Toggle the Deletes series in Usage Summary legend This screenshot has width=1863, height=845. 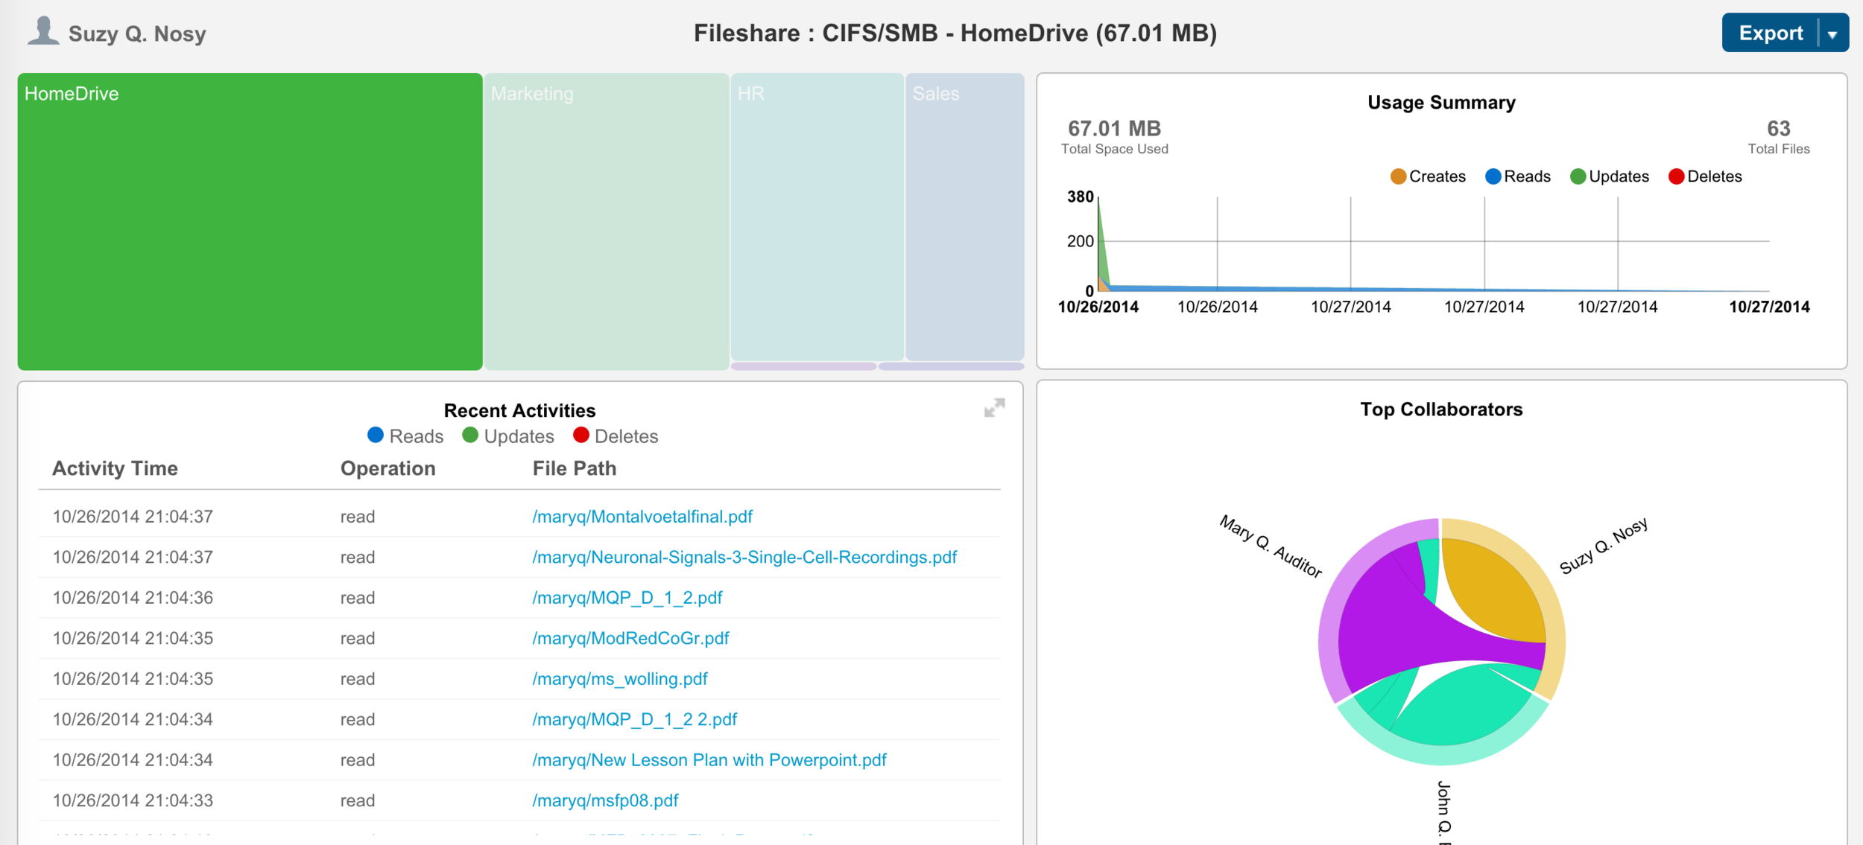click(1705, 176)
